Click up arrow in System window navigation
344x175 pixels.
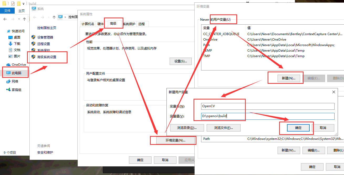point(54,17)
